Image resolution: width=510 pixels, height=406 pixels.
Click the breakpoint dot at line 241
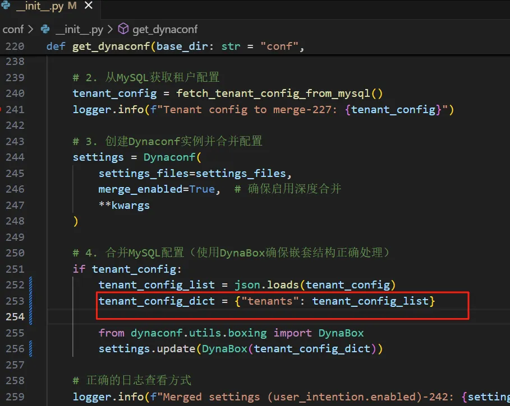(x=1, y=109)
